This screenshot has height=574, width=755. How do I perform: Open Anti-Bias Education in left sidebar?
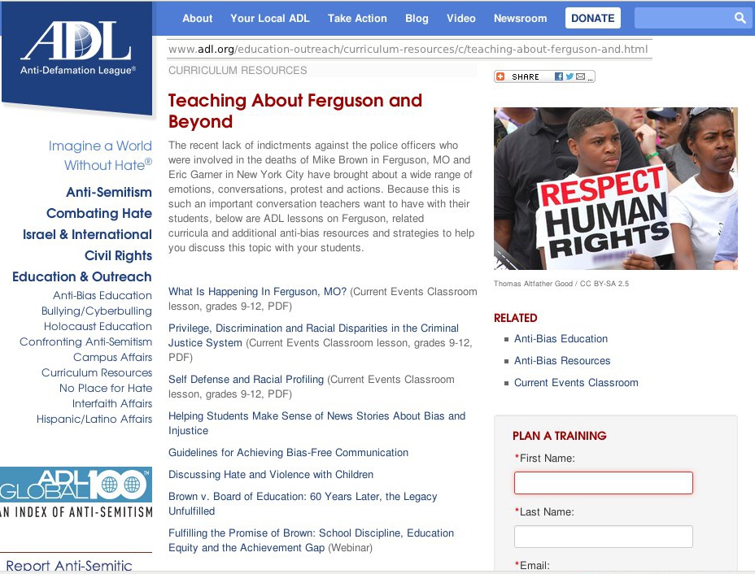(103, 295)
